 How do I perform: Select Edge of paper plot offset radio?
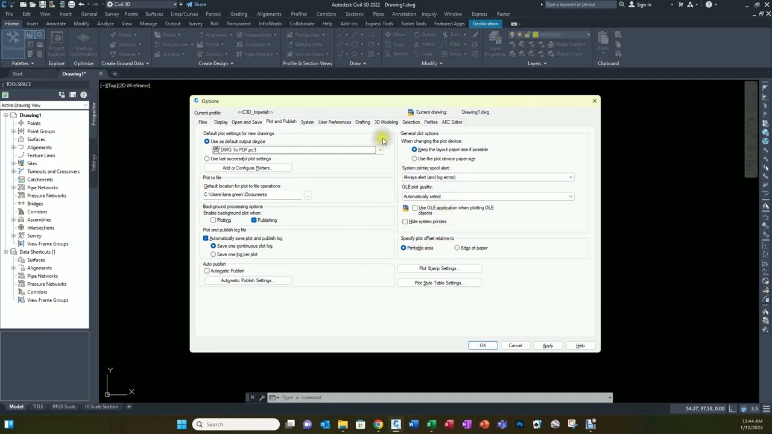coord(457,248)
